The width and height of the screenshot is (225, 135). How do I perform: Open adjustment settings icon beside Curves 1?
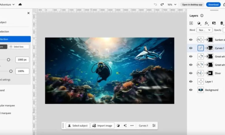(x=154, y=126)
